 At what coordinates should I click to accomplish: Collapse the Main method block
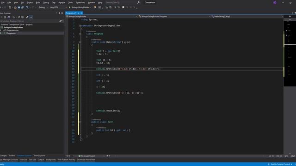[x=80, y=42]
